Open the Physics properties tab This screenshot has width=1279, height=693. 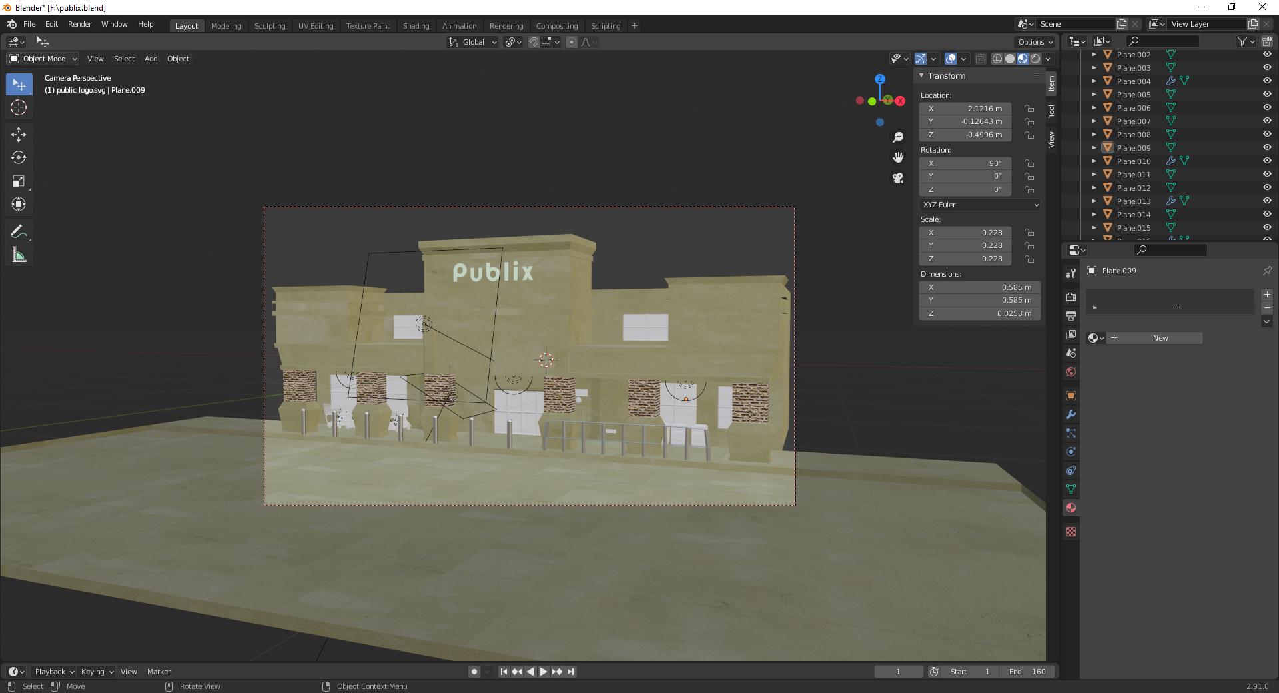[1070, 452]
